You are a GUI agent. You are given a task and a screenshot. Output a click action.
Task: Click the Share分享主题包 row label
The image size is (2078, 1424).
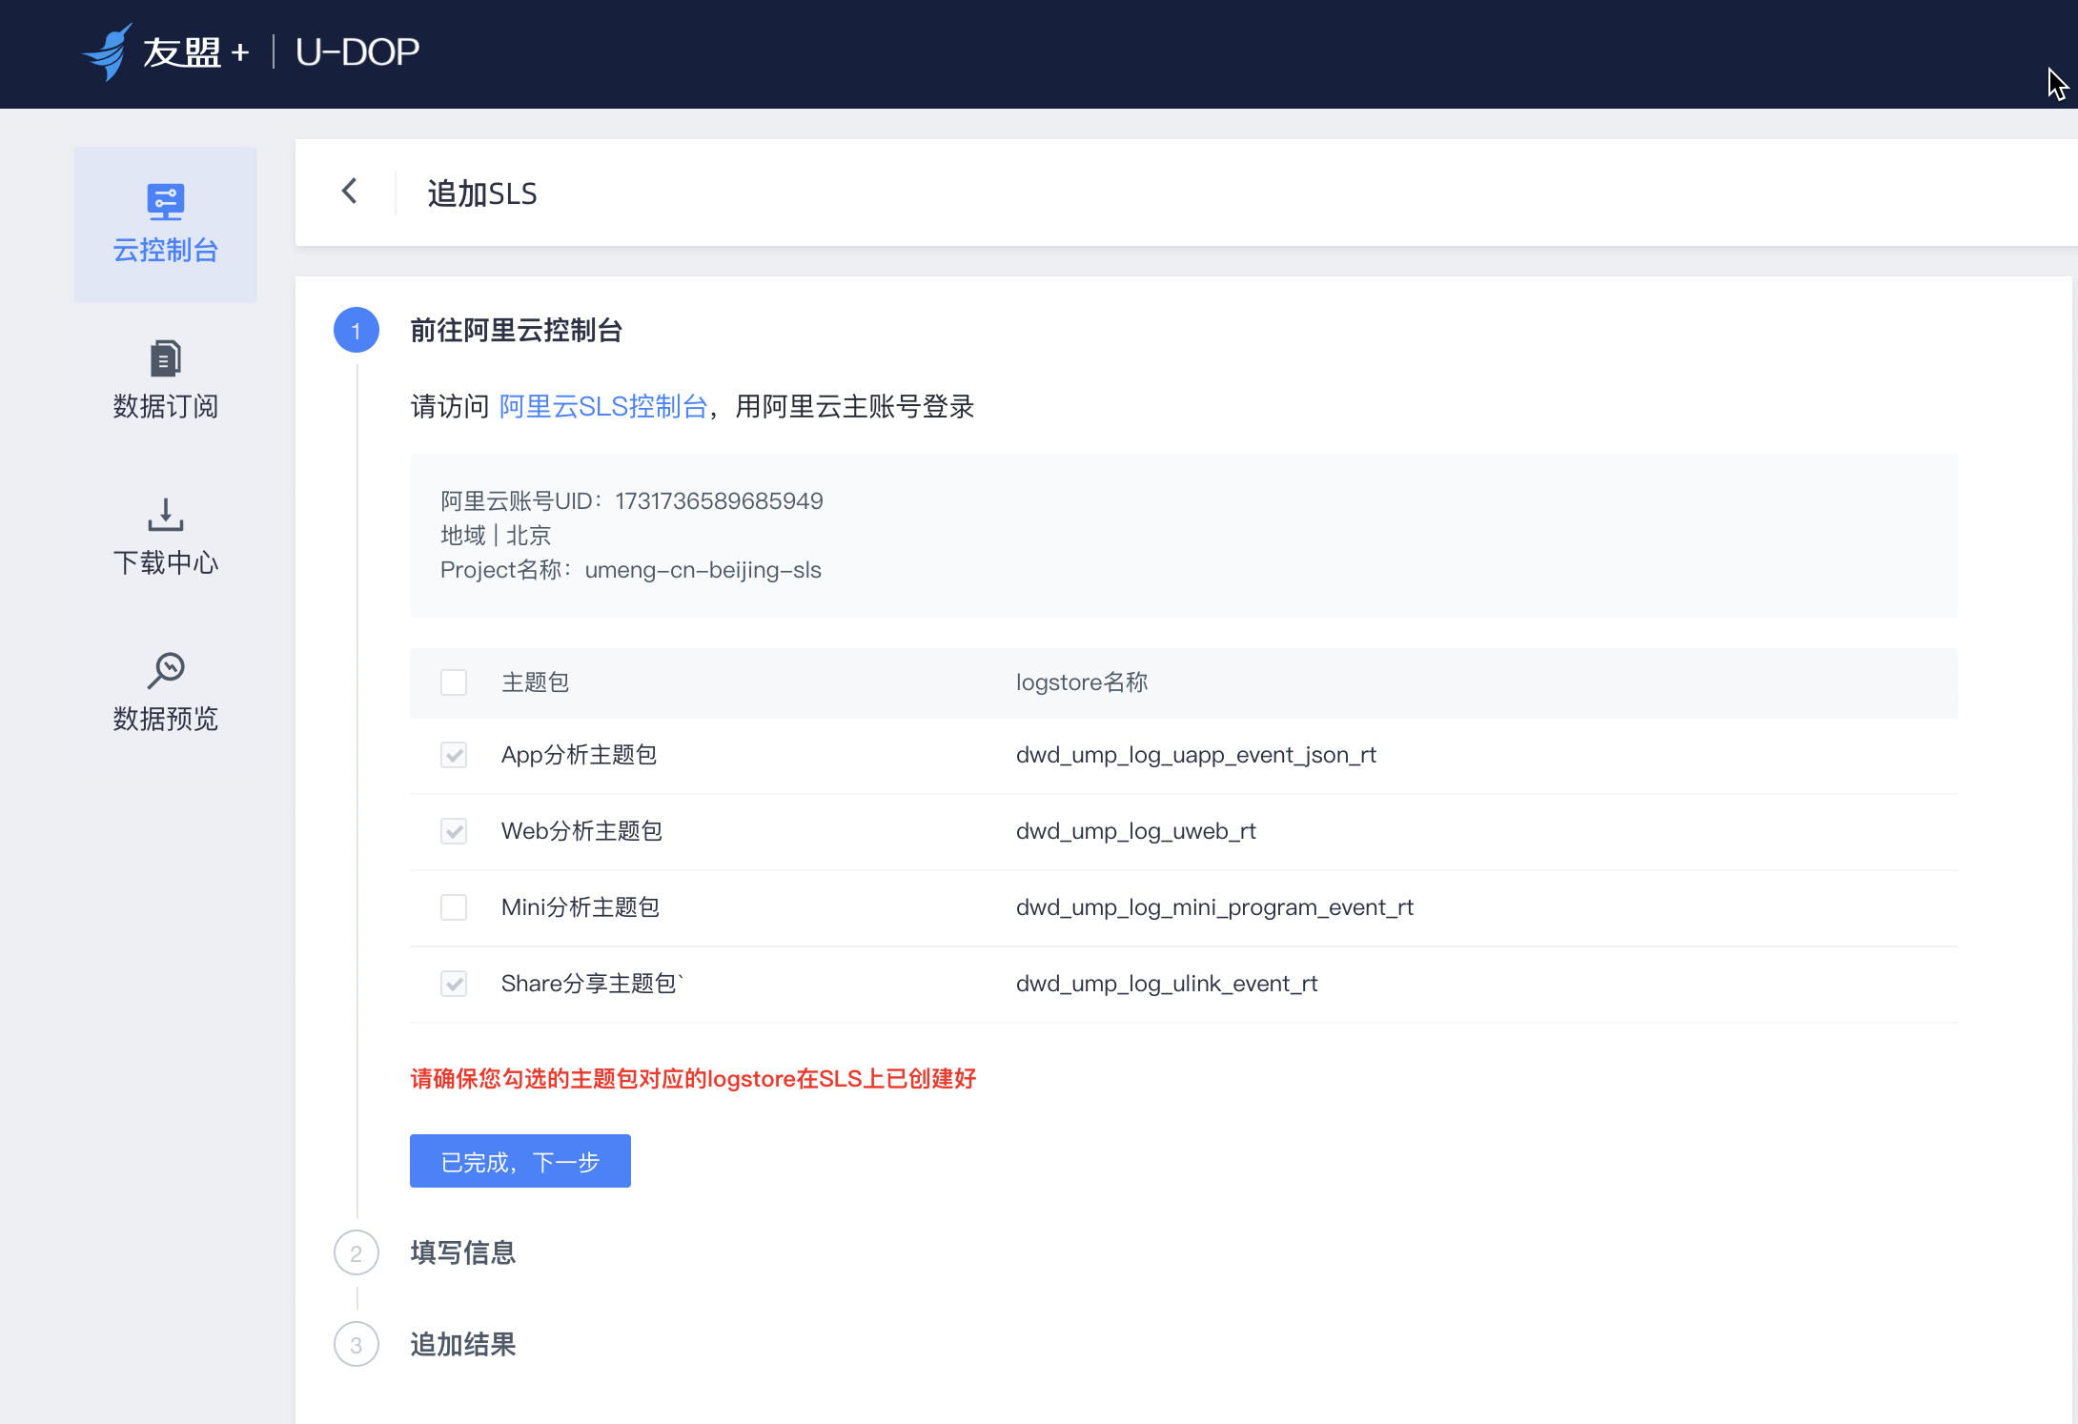pyautogui.click(x=593, y=984)
